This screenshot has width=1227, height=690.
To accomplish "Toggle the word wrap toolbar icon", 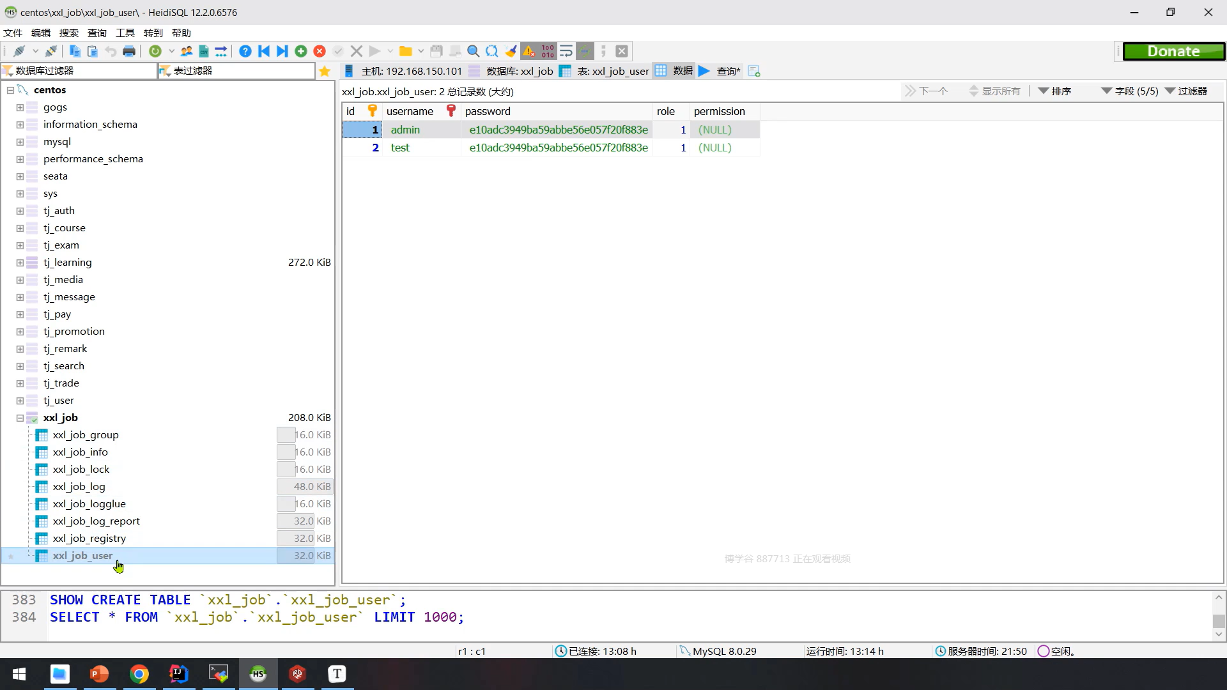I will tap(566, 51).
